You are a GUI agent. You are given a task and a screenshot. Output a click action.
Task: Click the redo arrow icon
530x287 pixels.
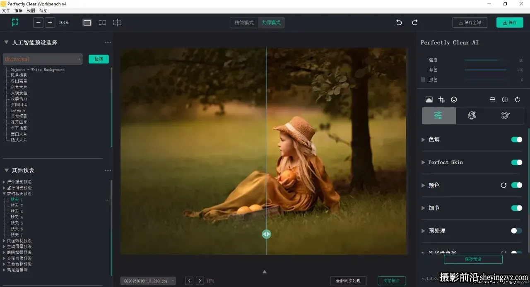point(414,22)
